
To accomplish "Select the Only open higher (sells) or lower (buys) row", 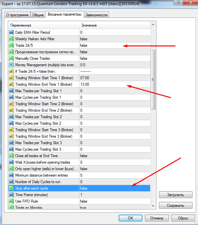I will [79, 169].
